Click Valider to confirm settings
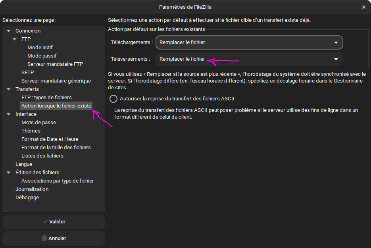371x248 pixels. 54,222
